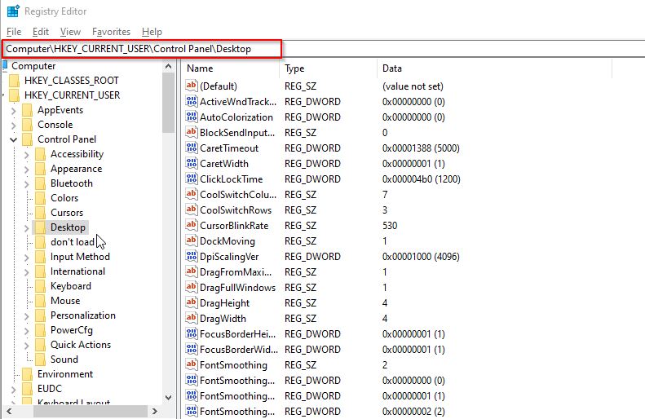This screenshot has width=645, height=419.
Task: Expand the Bluetooth key
Action: [27, 183]
